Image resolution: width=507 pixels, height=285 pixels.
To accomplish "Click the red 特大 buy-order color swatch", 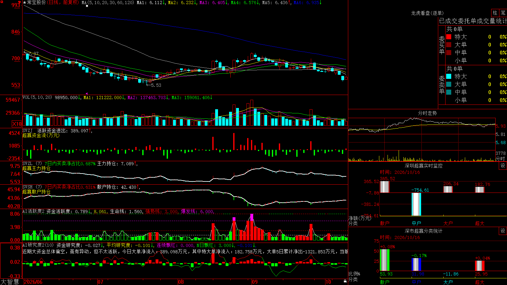I will tap(449, 37).
